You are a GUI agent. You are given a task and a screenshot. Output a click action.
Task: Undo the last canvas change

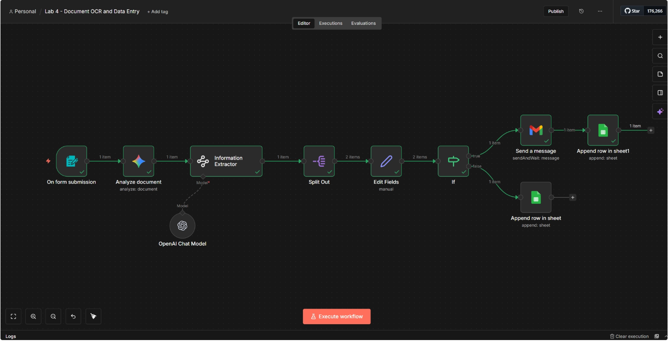[x=73, y=316]
